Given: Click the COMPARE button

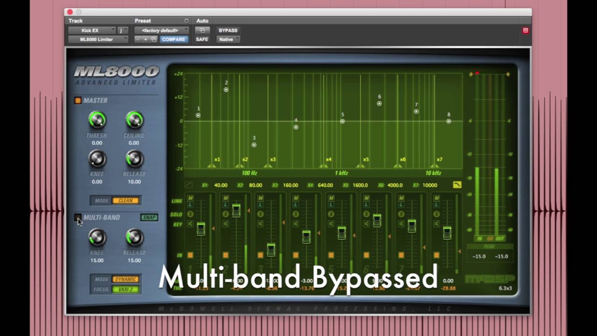Looking at the screenshot, I should [x=174, y=39].
